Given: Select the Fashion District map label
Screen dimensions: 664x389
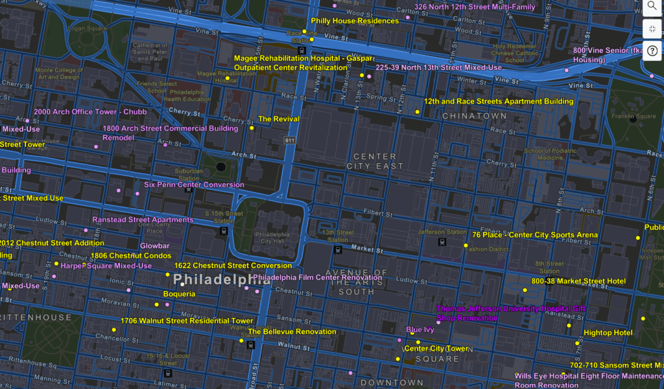Looking at the screenshot, I should coord(487,249).
